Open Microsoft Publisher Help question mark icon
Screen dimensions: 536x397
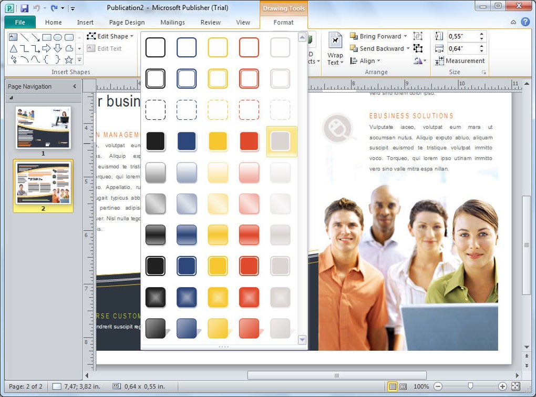click(x=525, y=22)
